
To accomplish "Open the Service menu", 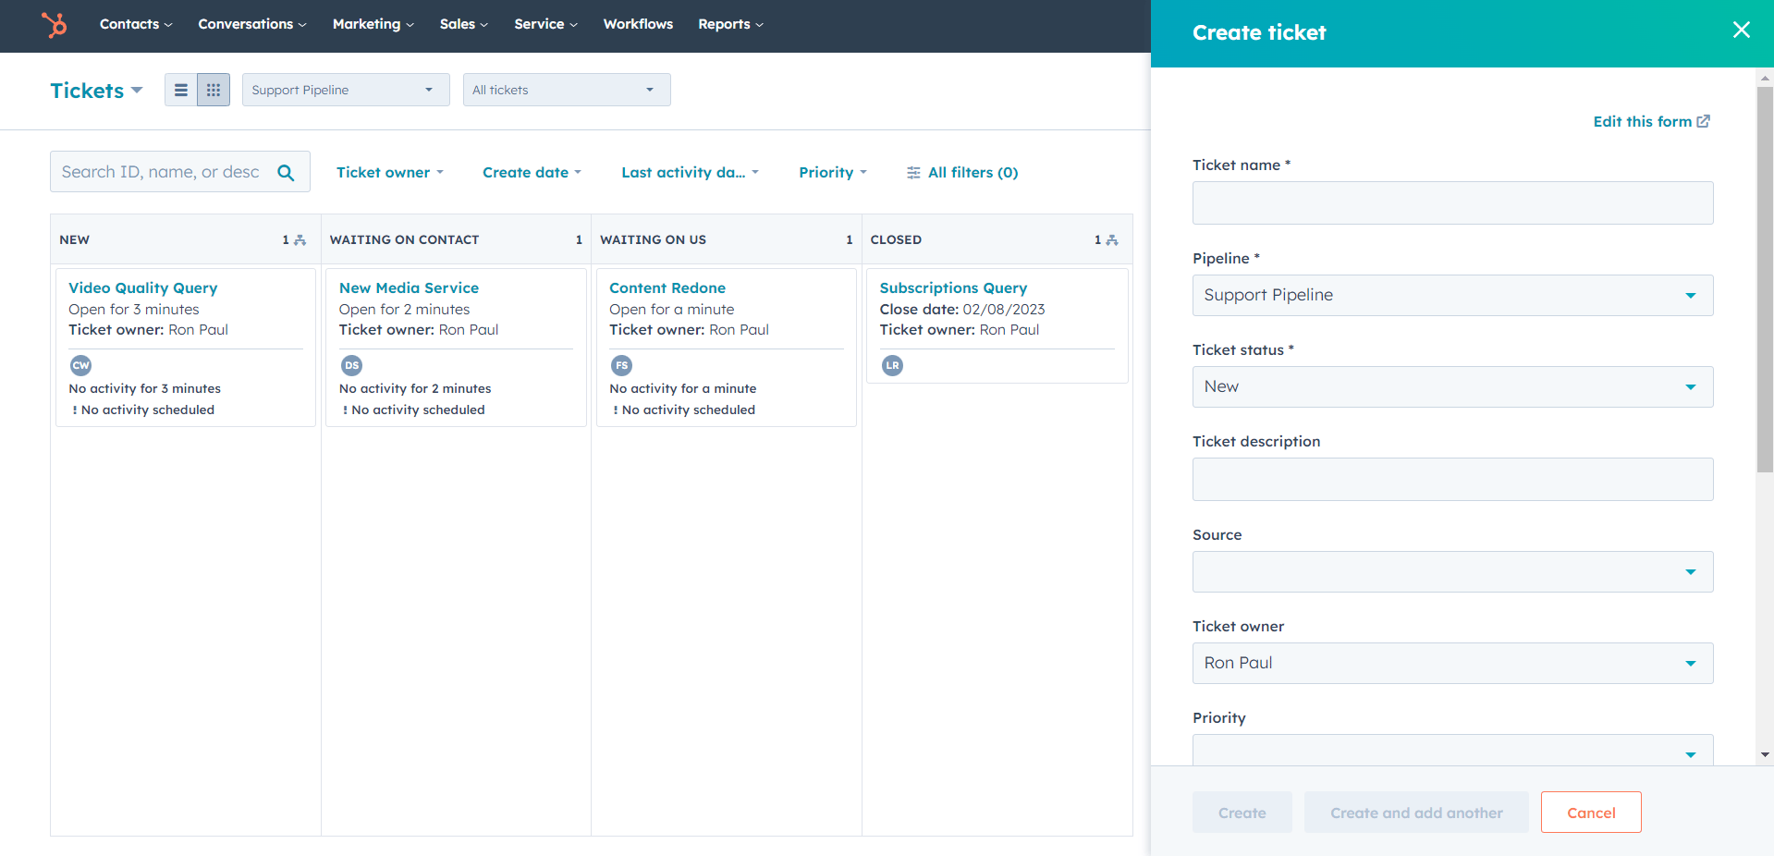I will point(546,24).
